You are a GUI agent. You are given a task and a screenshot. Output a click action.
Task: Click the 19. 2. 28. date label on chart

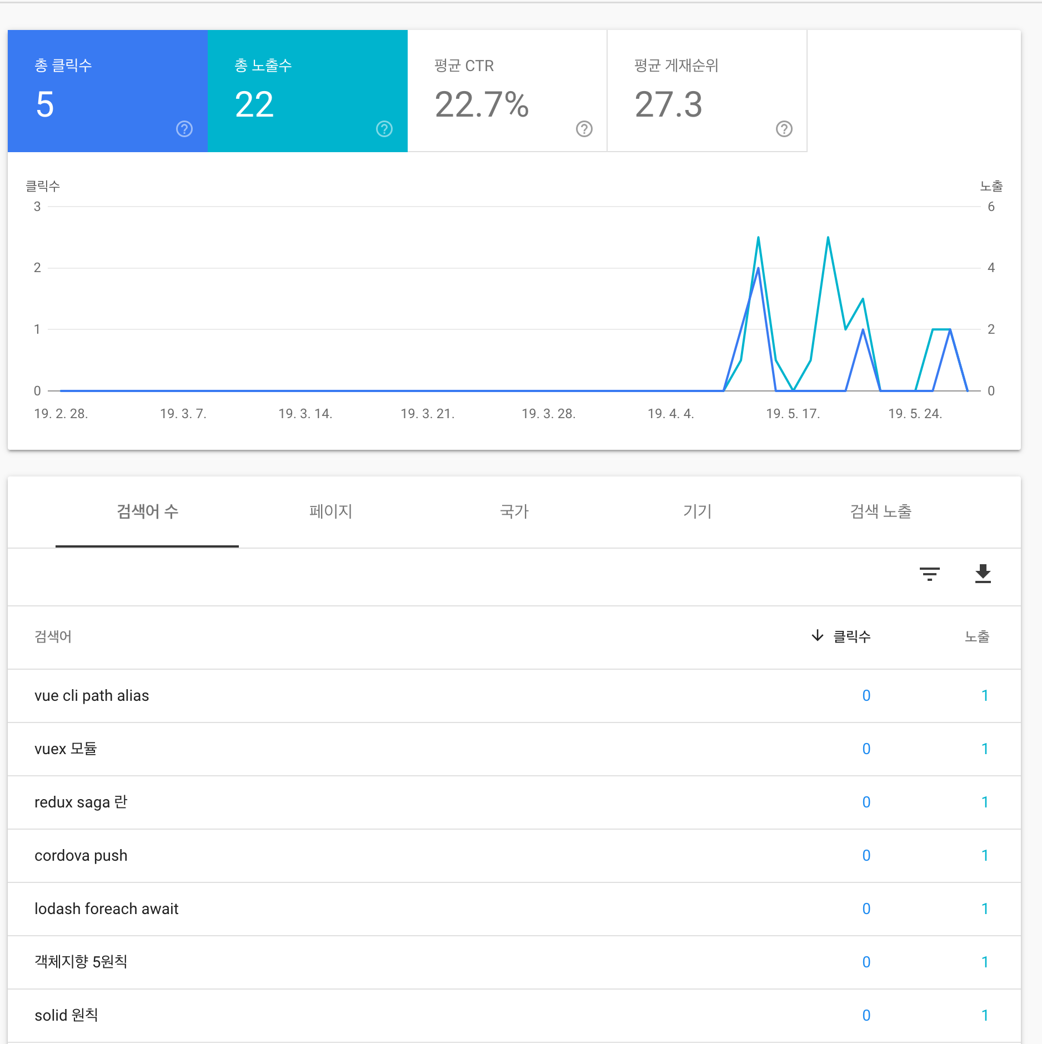61,414
